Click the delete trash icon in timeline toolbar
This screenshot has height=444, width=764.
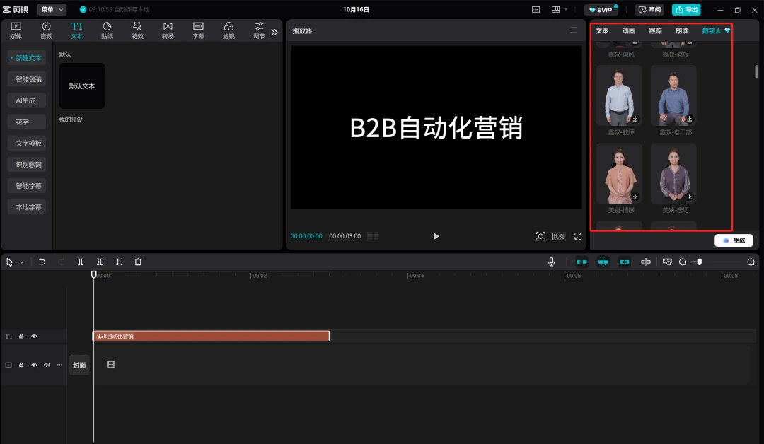pyautogui.click(x=138, y=262)
